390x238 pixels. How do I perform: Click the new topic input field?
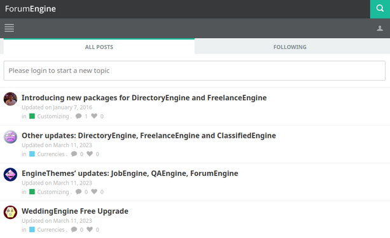coord(195,70)
